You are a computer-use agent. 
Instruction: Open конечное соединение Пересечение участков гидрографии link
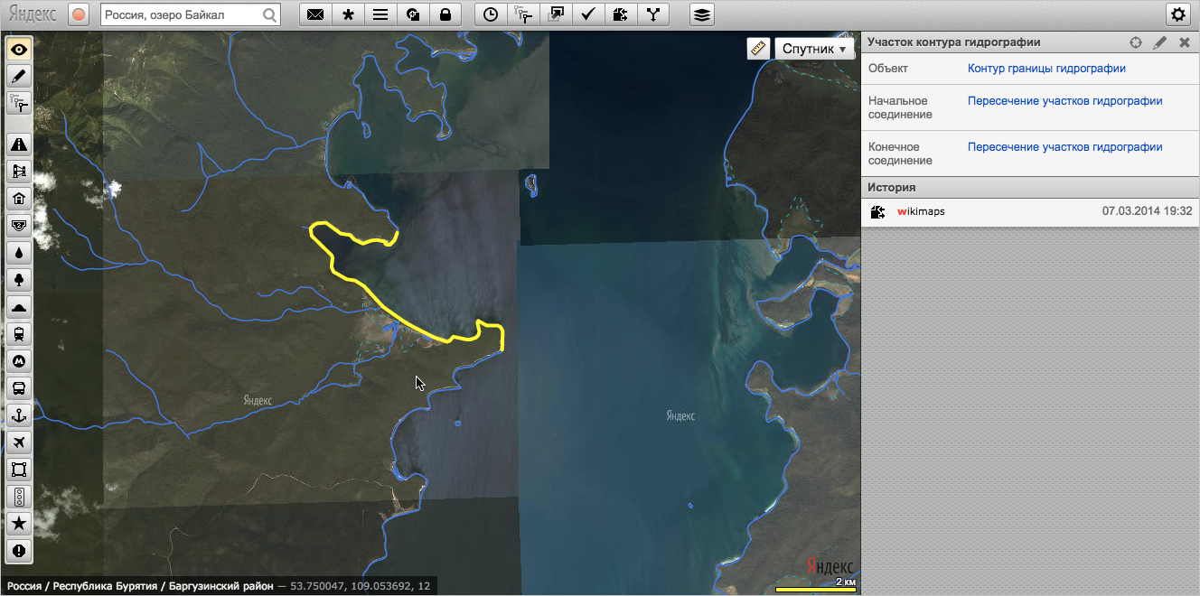click(x=1064, y=147)
